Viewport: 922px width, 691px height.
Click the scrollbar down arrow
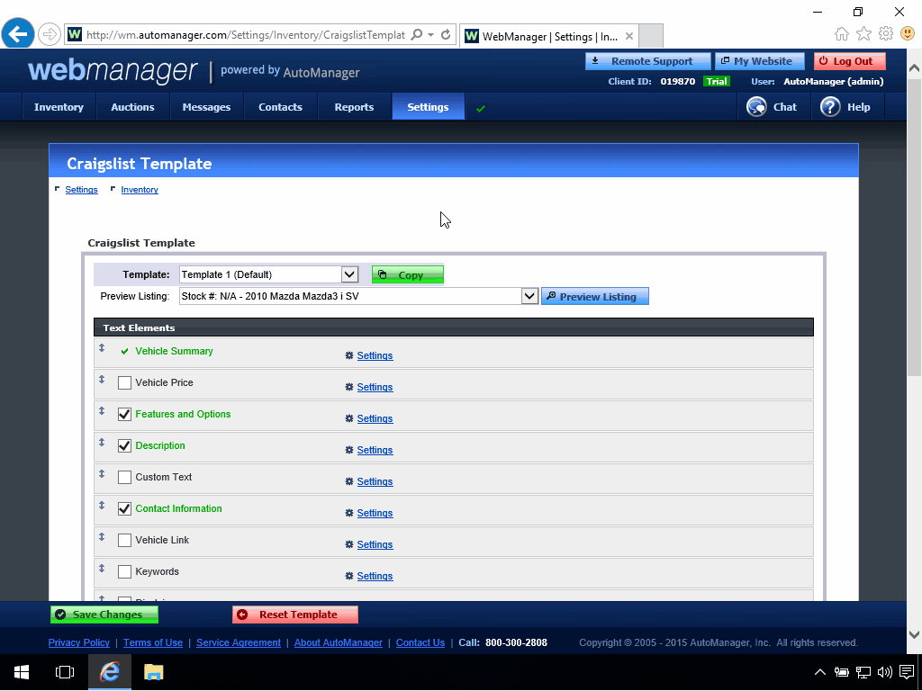click(915, 634)
